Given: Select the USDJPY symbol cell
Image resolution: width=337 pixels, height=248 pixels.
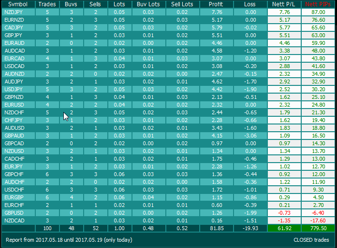Looking at the screenshot, I should coord(18,89).
